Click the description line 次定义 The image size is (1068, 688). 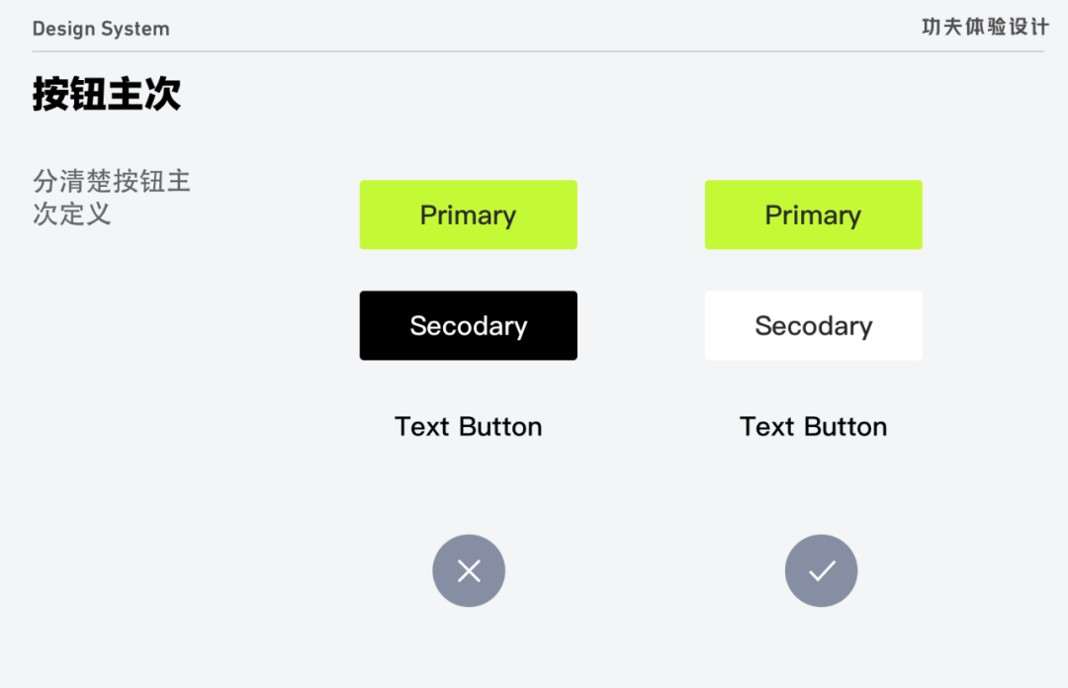point(72,214)
